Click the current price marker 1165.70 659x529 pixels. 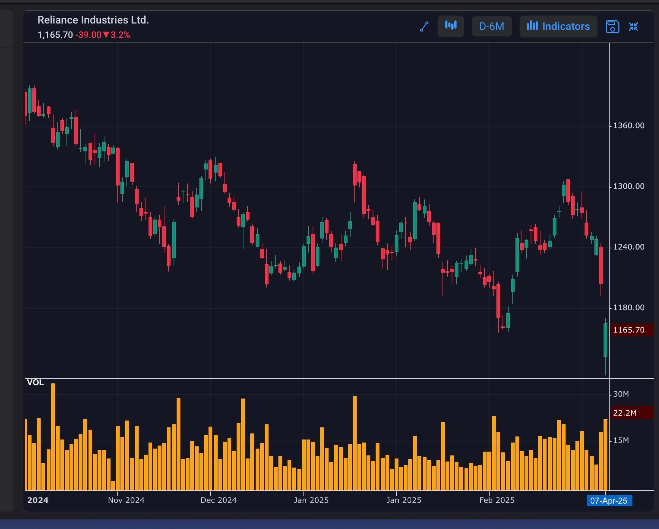pyautogui.click(x=631, y=330)
